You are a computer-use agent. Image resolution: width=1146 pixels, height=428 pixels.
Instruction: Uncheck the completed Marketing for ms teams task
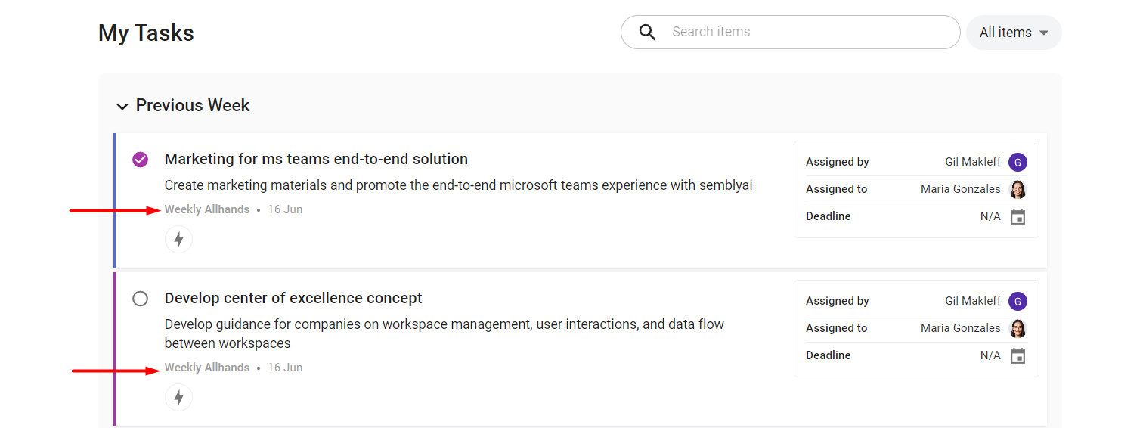[140, 160]
